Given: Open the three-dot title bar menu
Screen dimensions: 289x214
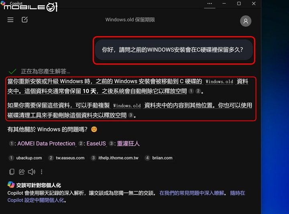Looking at the screenshot, I should pos(210,4).
